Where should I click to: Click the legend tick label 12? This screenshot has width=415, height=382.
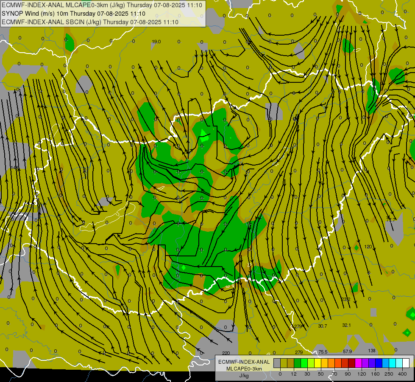294,374
